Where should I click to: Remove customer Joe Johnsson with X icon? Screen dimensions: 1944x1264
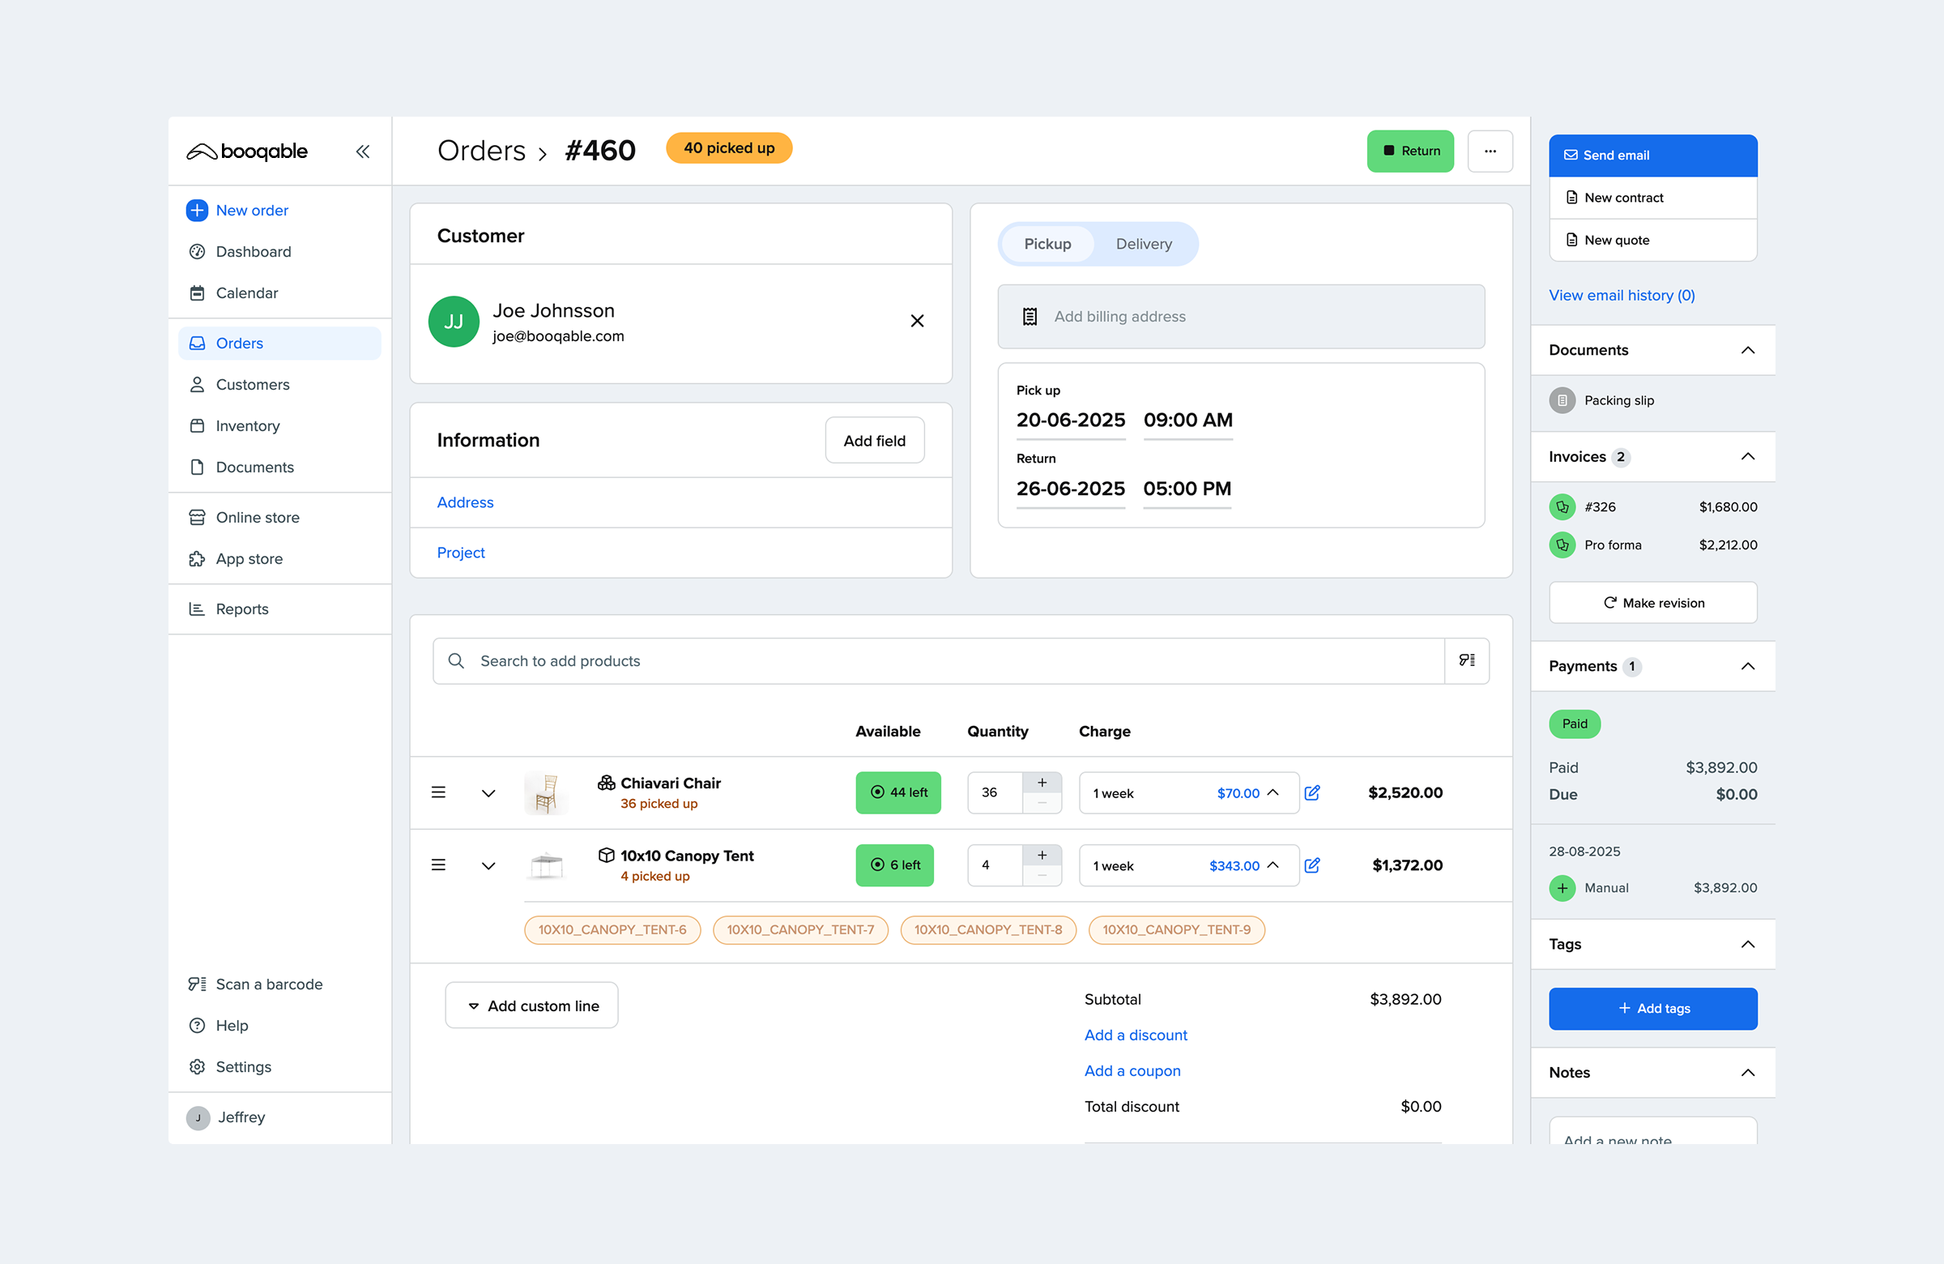(916, 321)
